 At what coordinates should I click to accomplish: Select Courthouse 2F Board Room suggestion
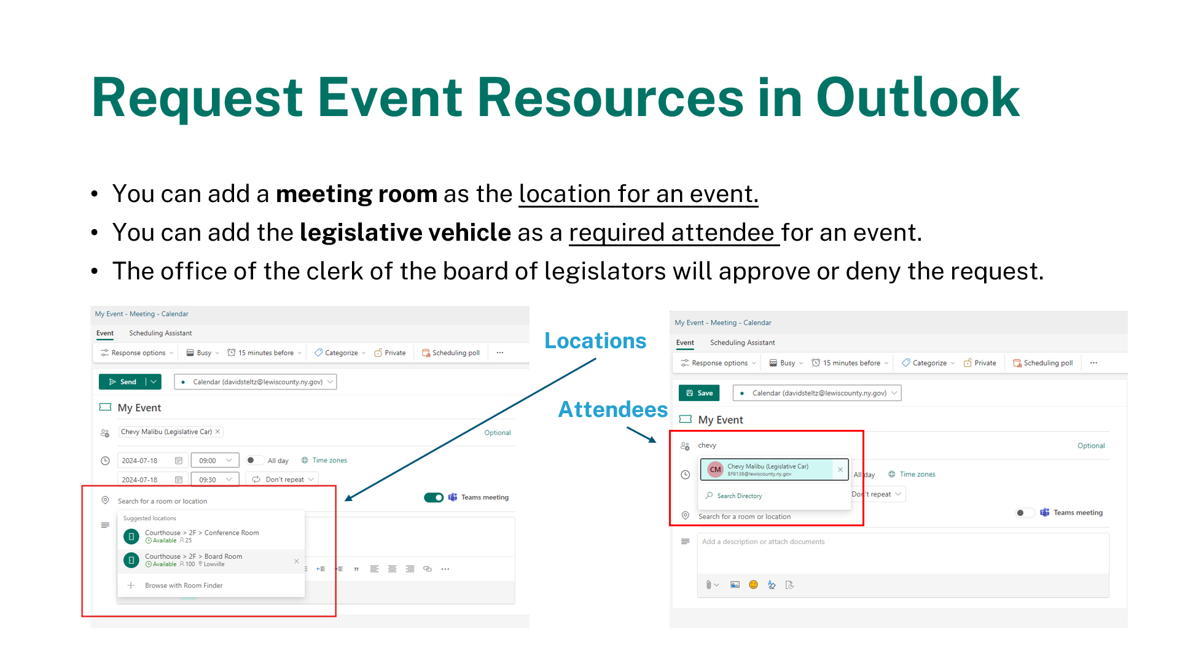coord(211,560)
